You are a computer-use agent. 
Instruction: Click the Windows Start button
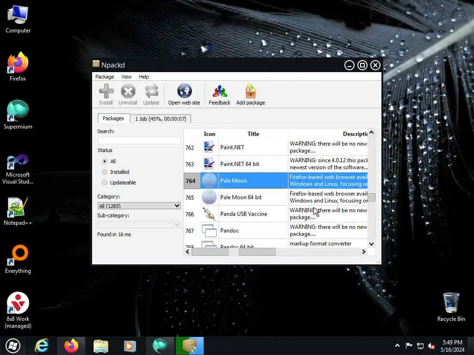(x=12, y=346)
